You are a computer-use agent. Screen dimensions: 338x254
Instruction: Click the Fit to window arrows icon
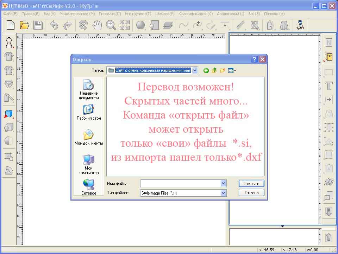[125, 25]
